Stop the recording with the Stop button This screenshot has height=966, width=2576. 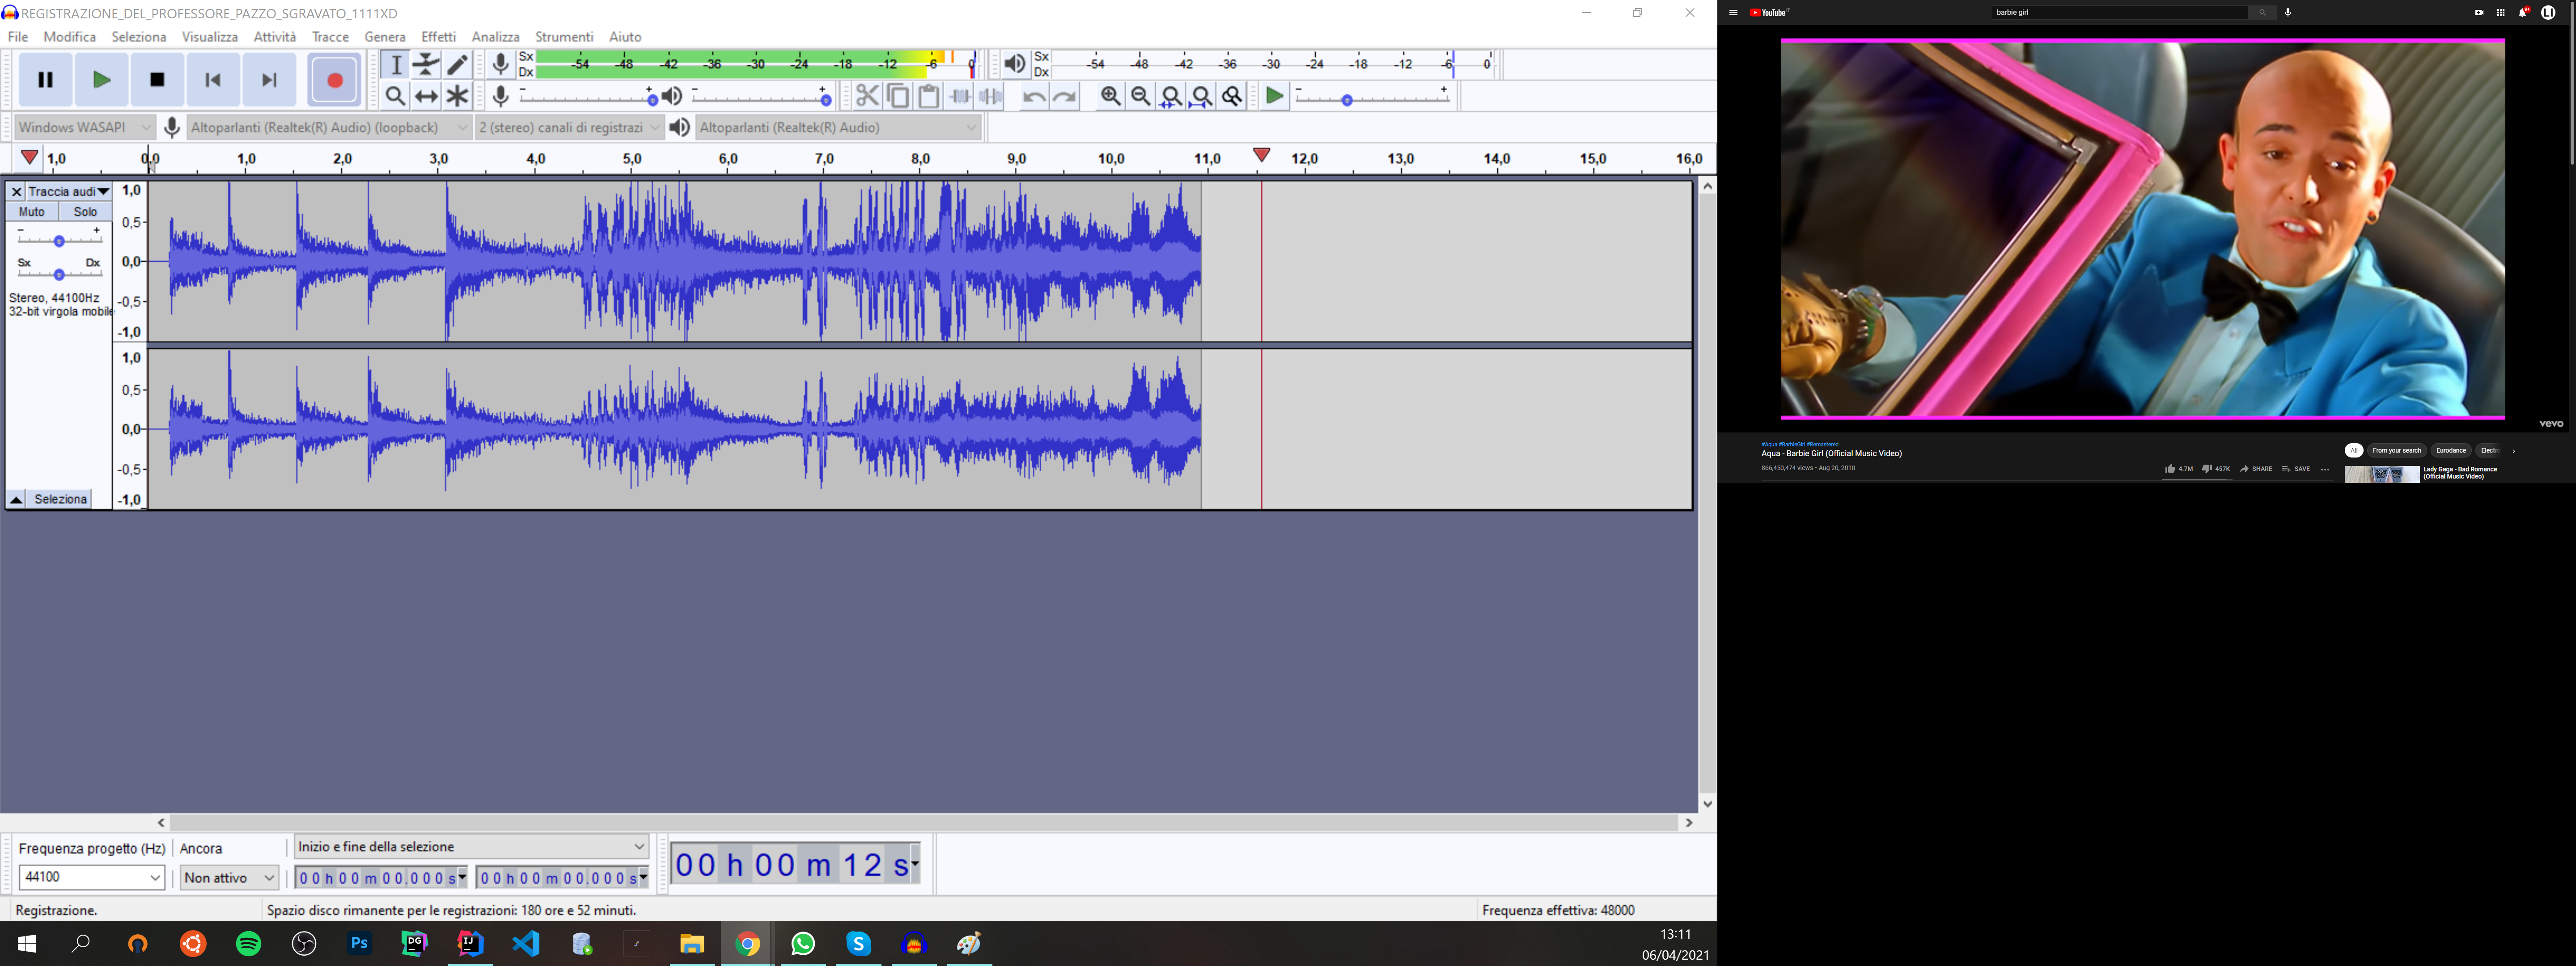[x=157, y=80]
